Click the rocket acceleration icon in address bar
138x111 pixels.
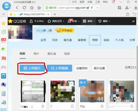[88, 8]
